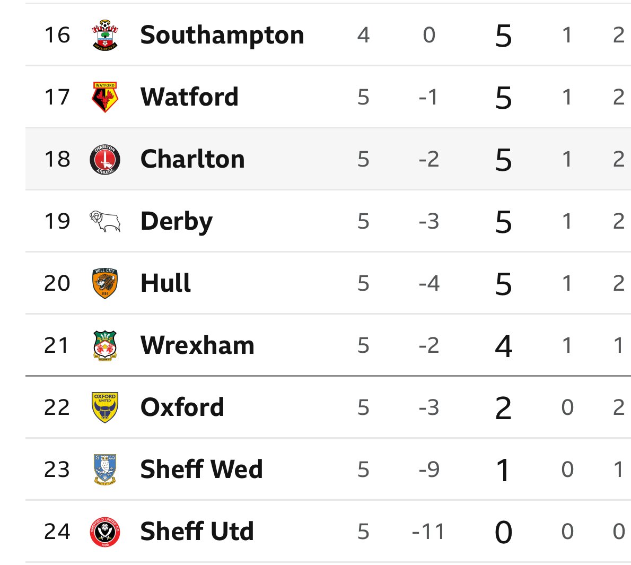The image size is (631, 565).
Task: Click the Sheffield United crest
Action: tap(105, 532)
